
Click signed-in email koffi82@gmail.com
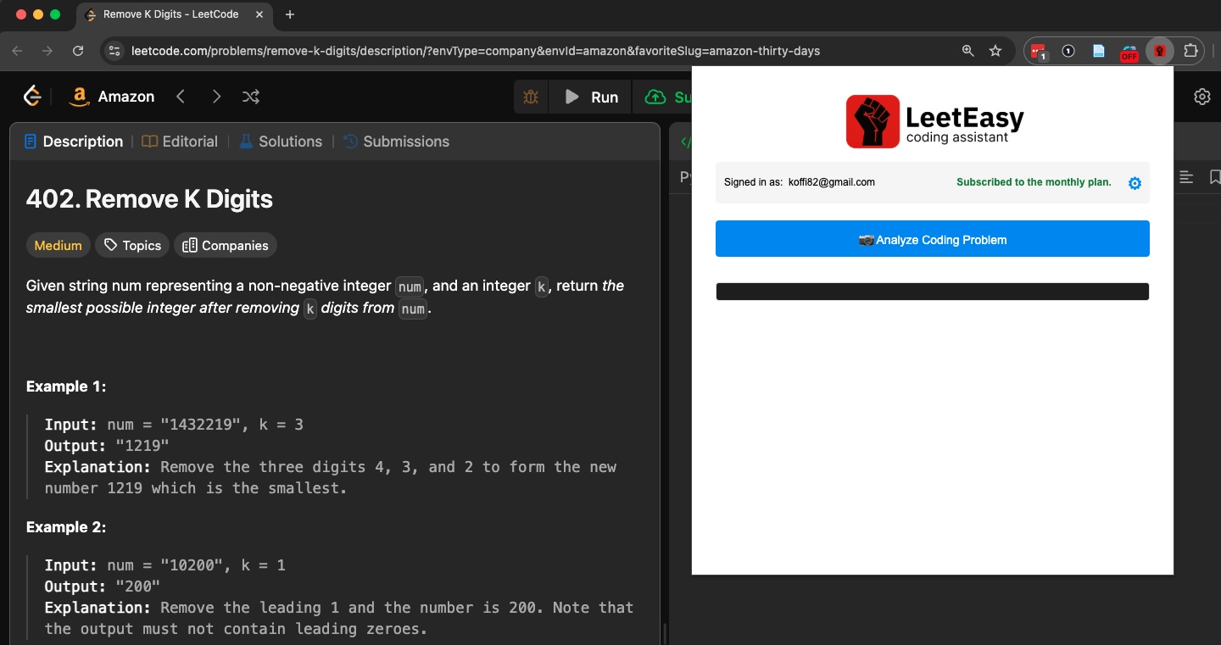[x=832, y=182]
